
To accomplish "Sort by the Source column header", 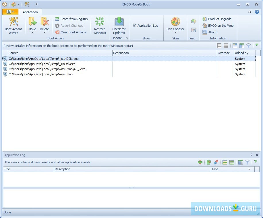I will [x=60, y=53].
